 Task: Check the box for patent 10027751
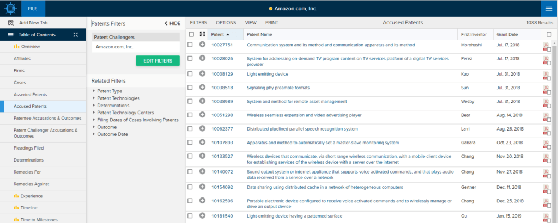(190, 45)
